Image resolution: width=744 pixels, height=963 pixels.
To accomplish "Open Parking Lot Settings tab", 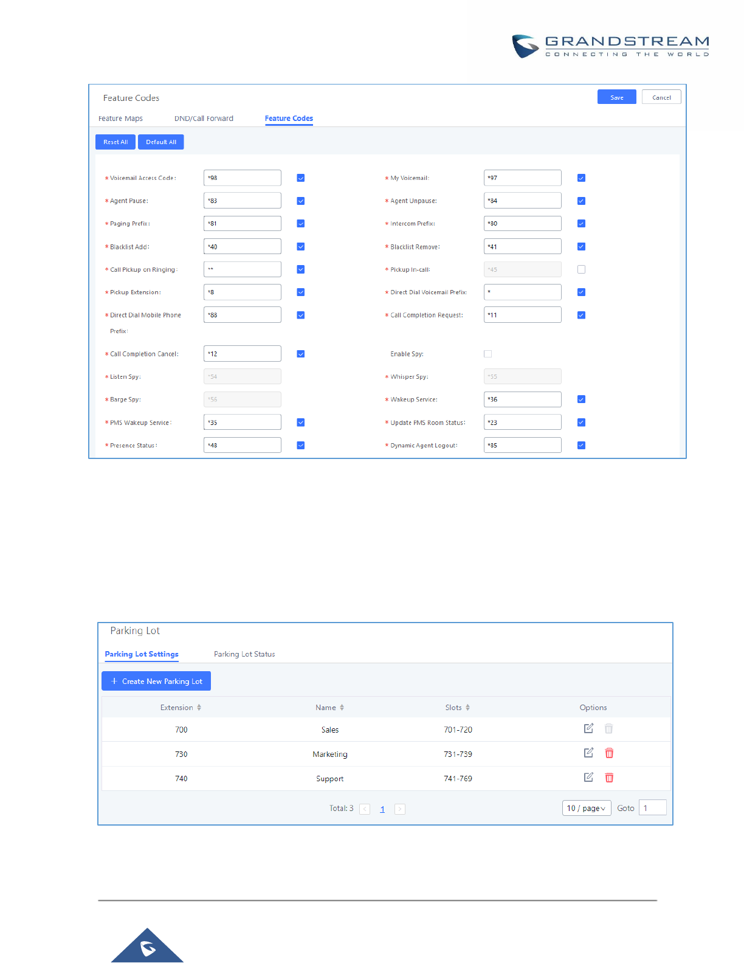I will coord(142,654).
